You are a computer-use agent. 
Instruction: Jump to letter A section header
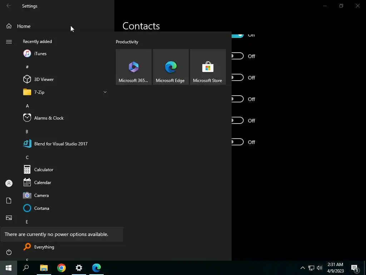pos(27,106)
